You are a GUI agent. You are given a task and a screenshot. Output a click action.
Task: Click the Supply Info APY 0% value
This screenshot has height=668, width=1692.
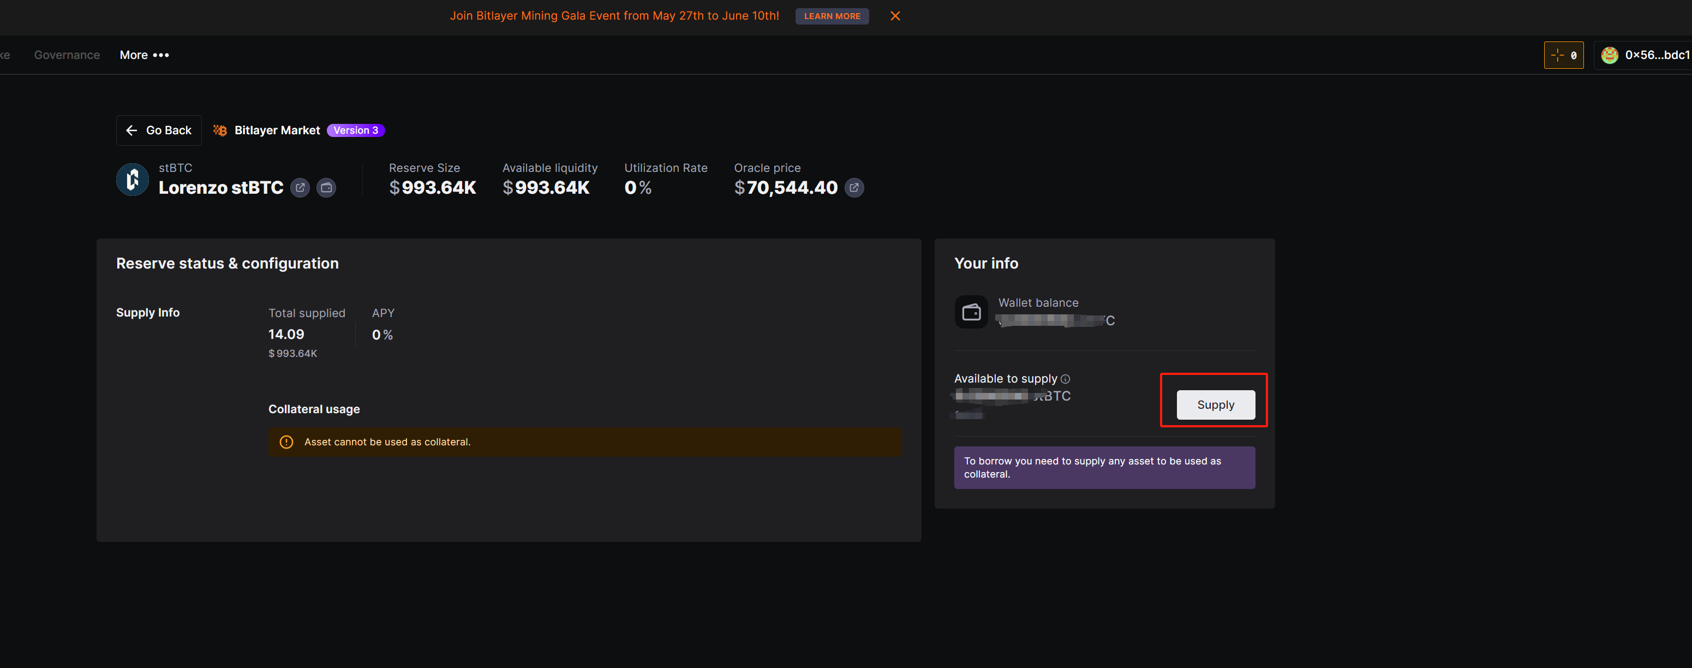click(x=382, y=335)
